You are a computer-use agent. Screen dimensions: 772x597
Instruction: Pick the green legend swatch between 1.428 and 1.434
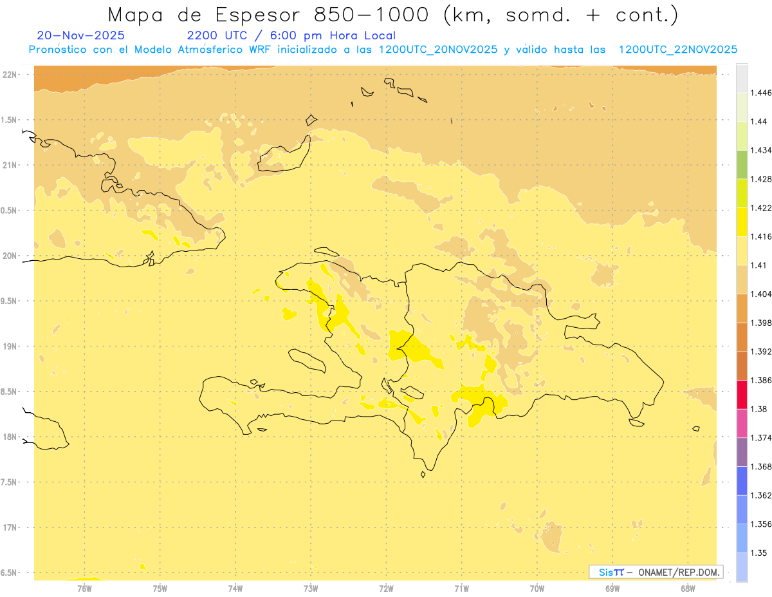pos(742,165)
